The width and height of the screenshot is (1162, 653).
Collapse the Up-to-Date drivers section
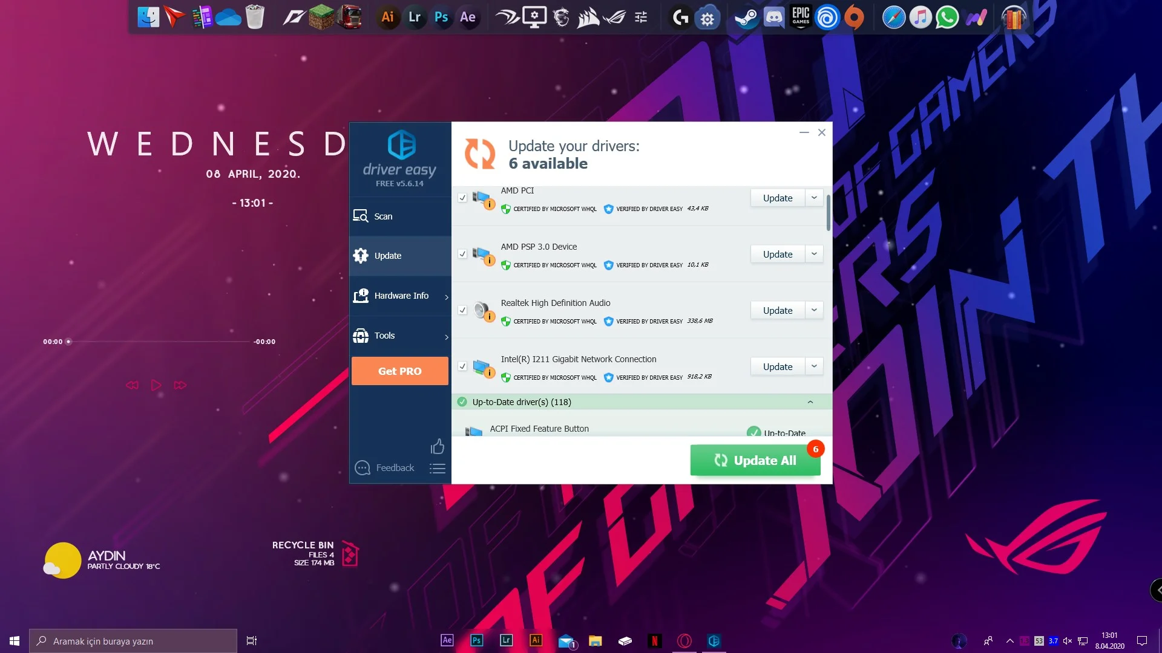click(x=810, y=402)
